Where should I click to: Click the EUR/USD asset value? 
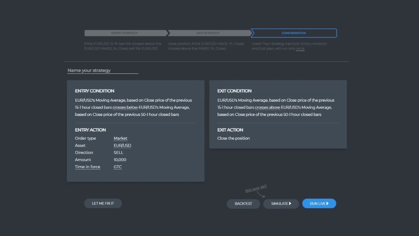[122, 146]
